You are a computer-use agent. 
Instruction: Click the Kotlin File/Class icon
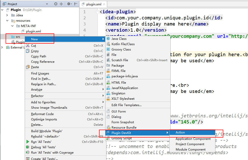point(108,44)
